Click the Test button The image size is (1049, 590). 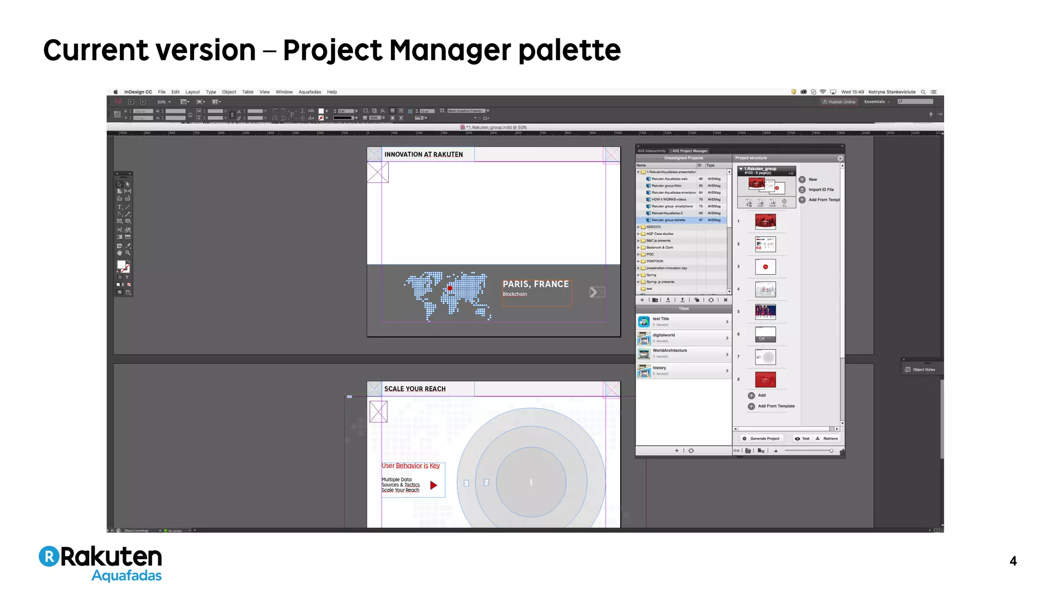click(x=802, y=438)
